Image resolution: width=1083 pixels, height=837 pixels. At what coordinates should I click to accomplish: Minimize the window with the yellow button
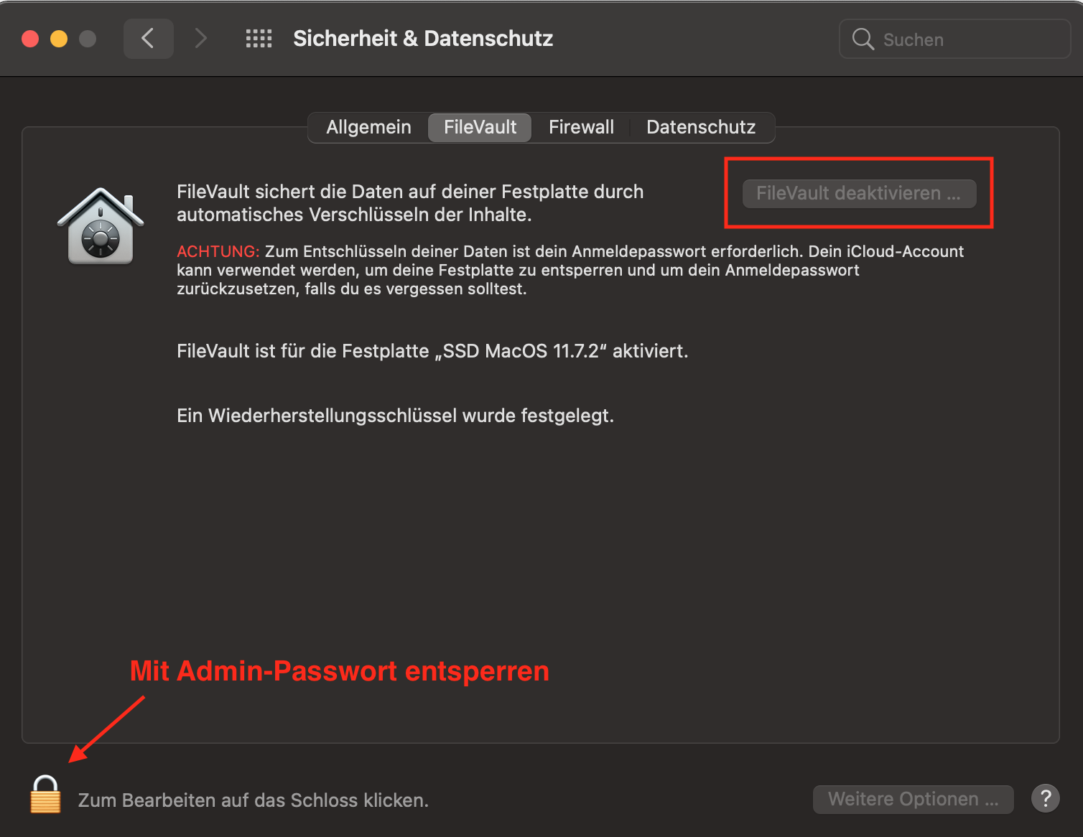pos(59,39)
